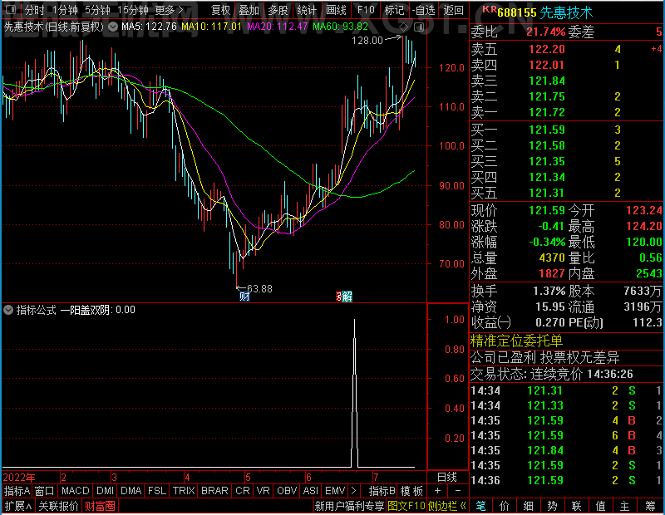This screenshot has width=665, height=515.
Task: Switch indicator to VR
Action: coord(263,491)
